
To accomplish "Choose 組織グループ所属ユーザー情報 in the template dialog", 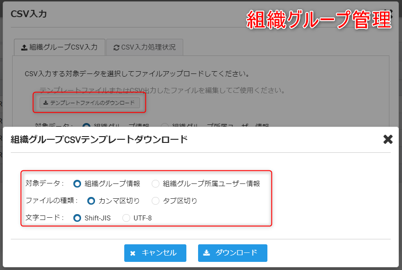I will (x=156, y=183).
